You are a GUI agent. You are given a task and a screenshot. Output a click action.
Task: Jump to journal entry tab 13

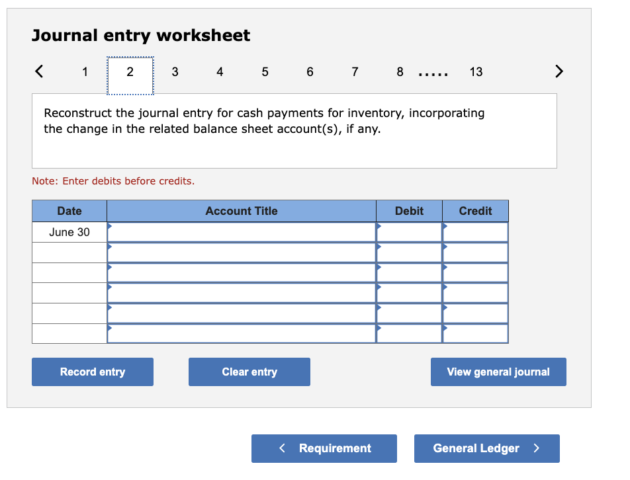(476, 72)
